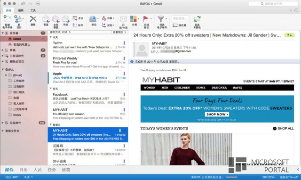
Task: Switch to the 任务 tasks view
Action: pyautogui.click(x=52, y=170)
